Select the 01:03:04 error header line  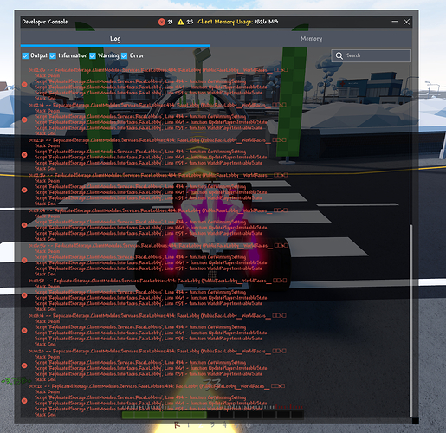[158, 210]
